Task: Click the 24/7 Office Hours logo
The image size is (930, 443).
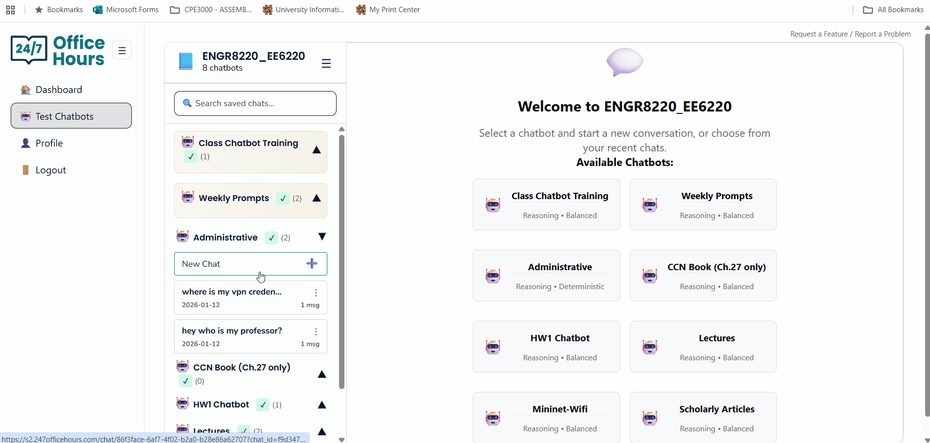Action: 58,50
